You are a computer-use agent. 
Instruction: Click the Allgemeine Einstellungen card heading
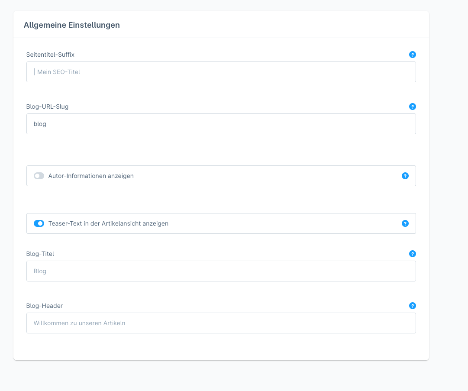click(71, 25)
